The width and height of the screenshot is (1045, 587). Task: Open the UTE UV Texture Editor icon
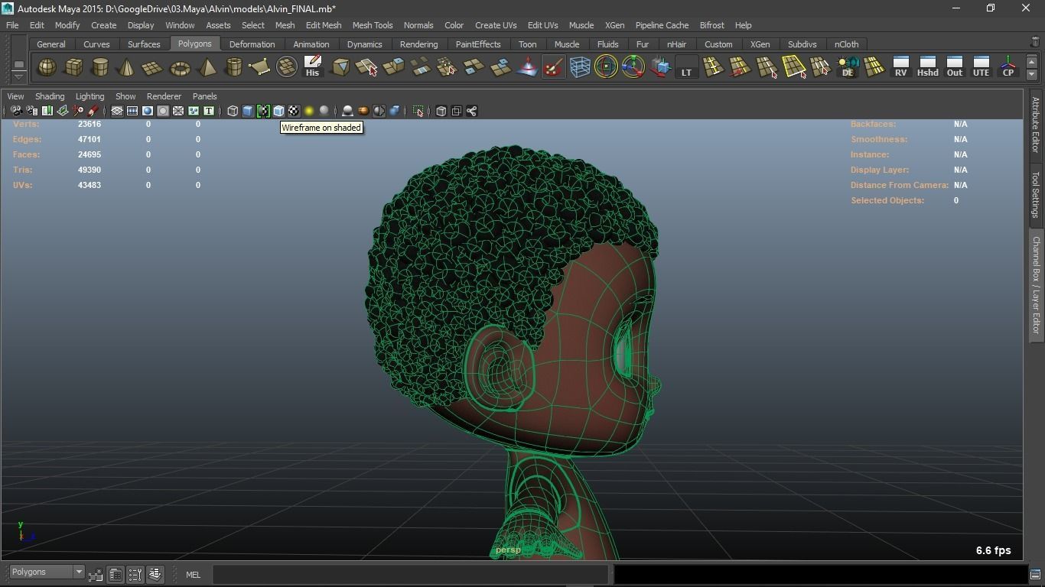(981, 67)
